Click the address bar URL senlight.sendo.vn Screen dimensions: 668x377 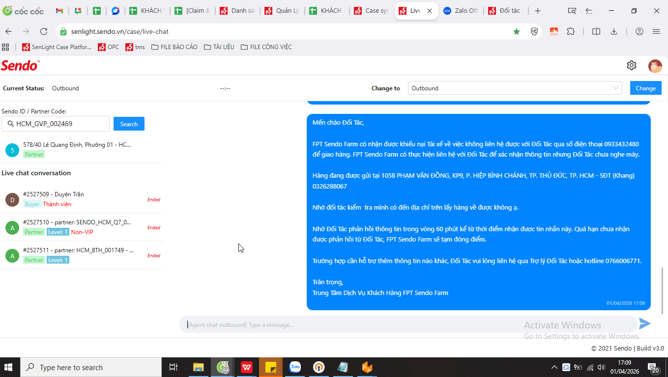point(120,31)
